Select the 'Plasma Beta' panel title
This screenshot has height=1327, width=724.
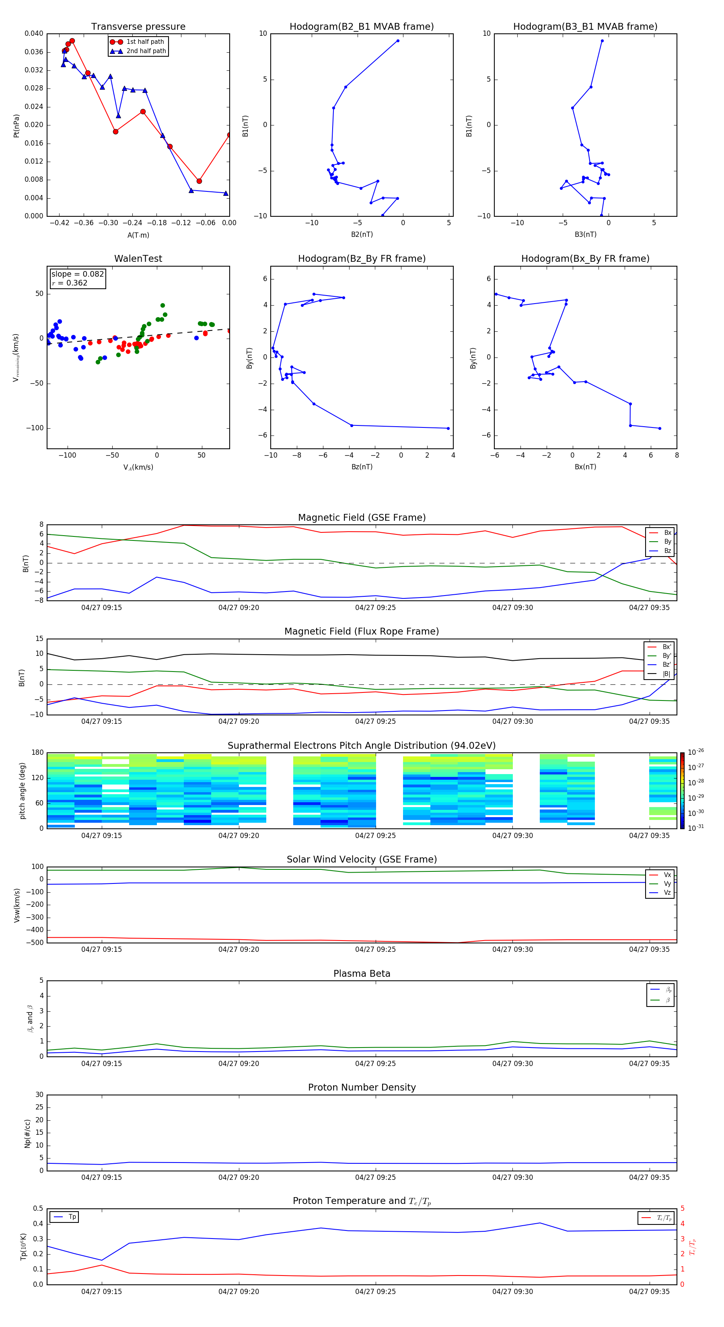(362, 974)
